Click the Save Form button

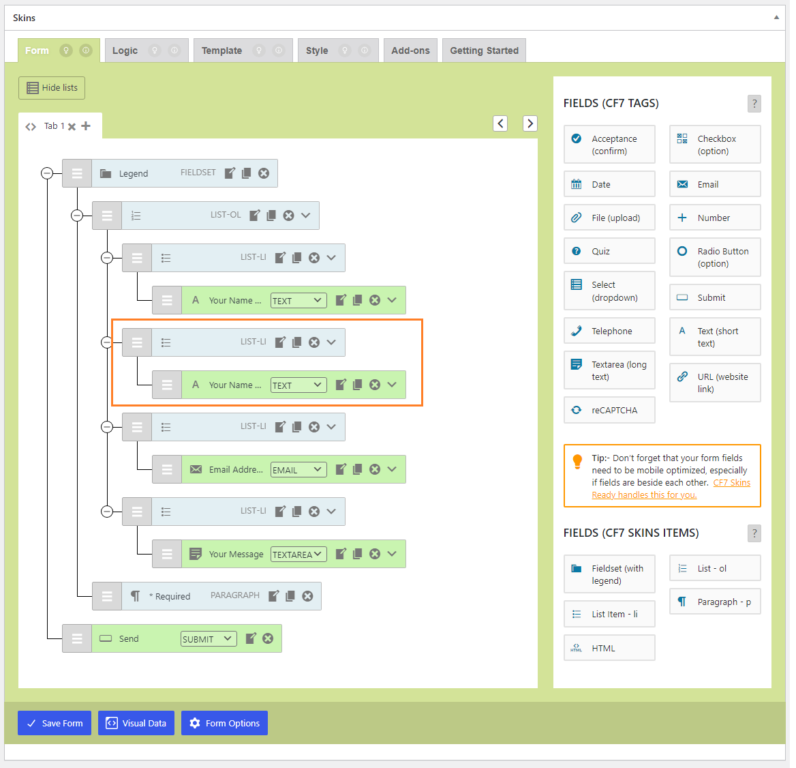pos(55,723)
